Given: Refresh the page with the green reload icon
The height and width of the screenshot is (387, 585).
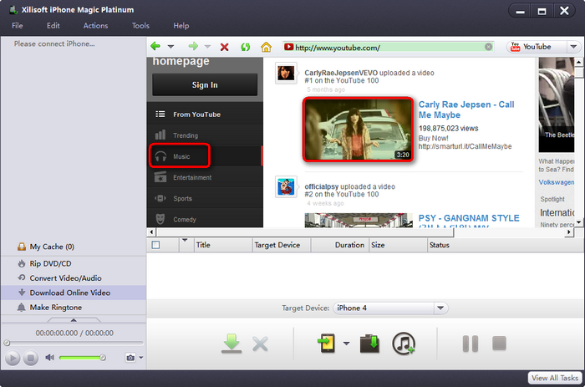Looking at the screenshot, I should pyautogui.click(x=245, y=47).
